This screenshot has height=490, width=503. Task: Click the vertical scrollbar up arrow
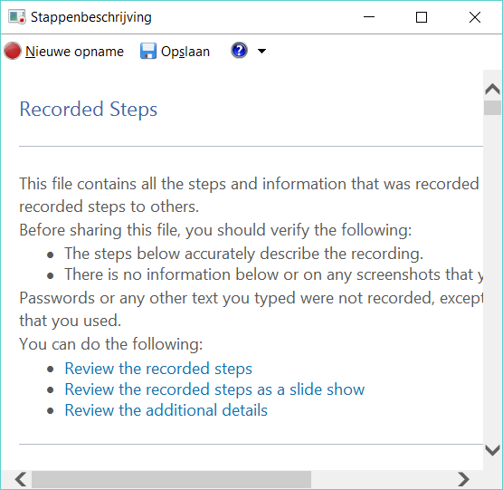point(492,89)
